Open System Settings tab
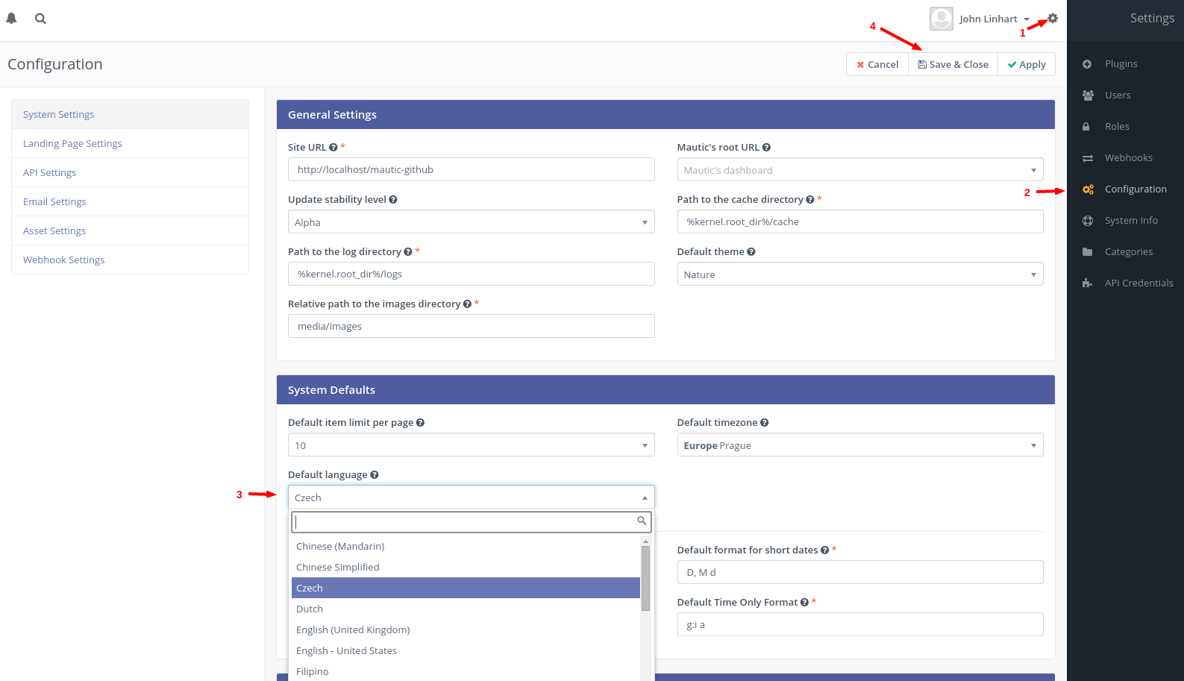The height and width of the screenshot is (681, 1184). point(130,114)
